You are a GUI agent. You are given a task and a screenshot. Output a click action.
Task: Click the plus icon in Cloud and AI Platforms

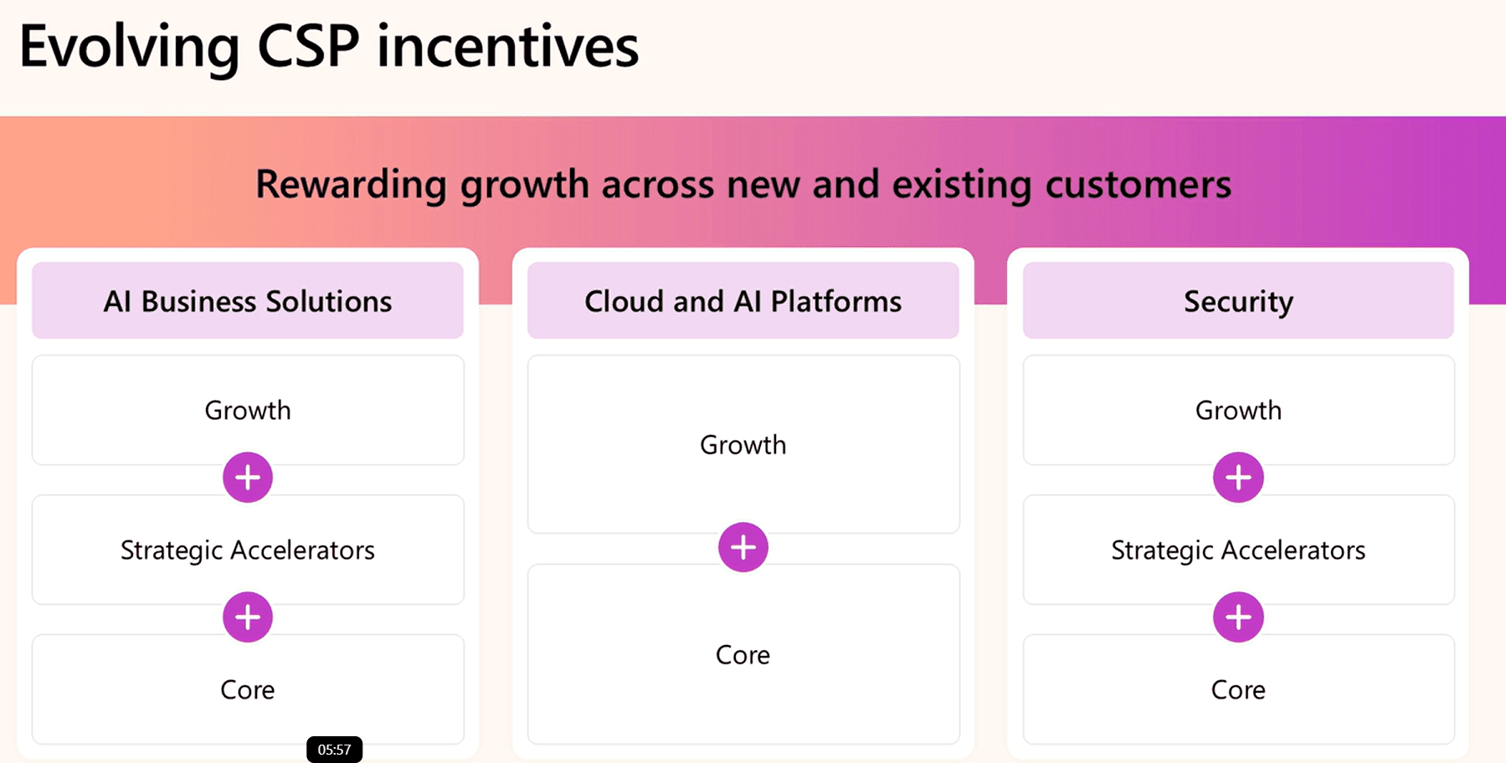coord(743,547)
